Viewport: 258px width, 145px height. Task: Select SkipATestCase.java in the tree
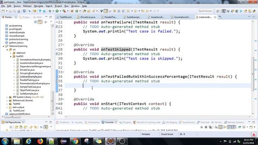tap(29, 90)
